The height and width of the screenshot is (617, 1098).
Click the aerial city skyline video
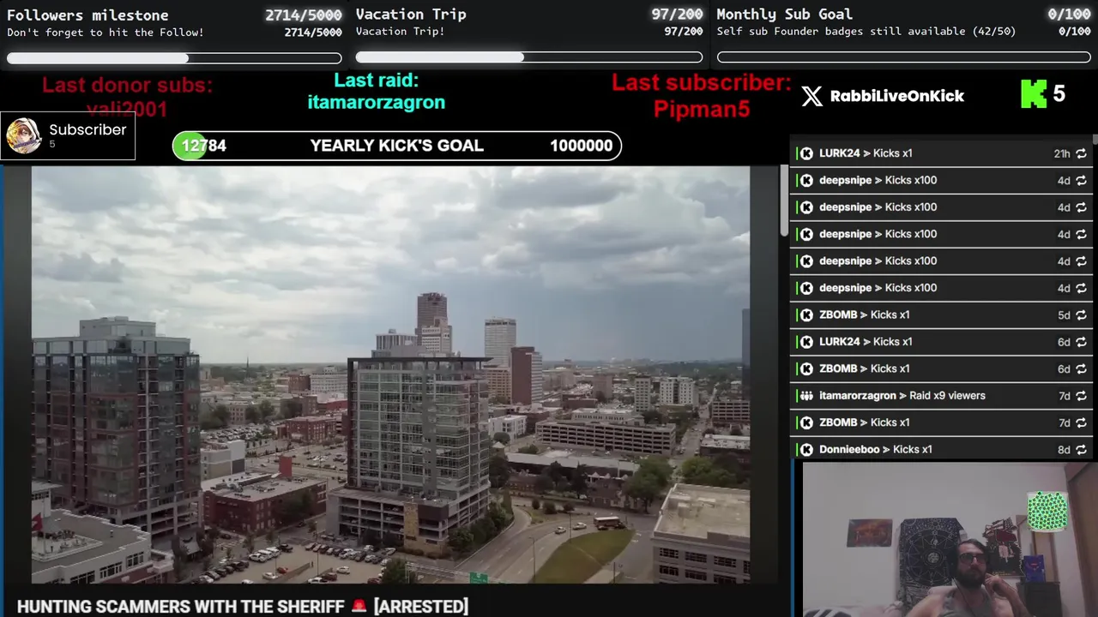(390, 374)
